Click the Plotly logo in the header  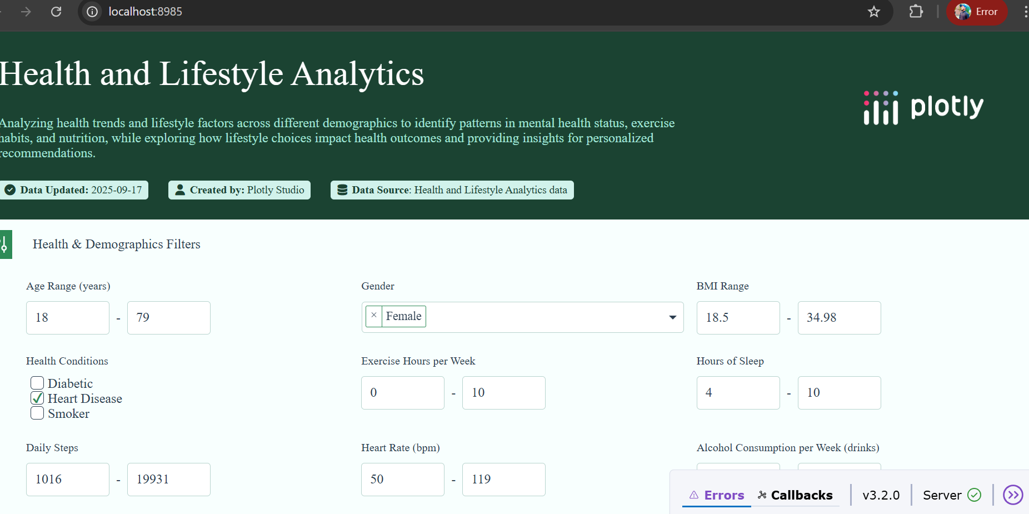click(923, 107)
